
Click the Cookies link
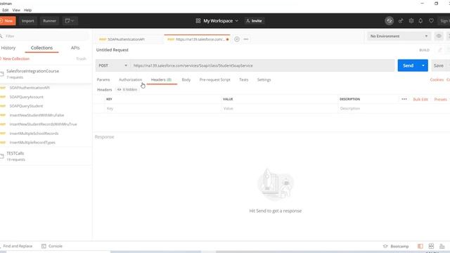437,79
